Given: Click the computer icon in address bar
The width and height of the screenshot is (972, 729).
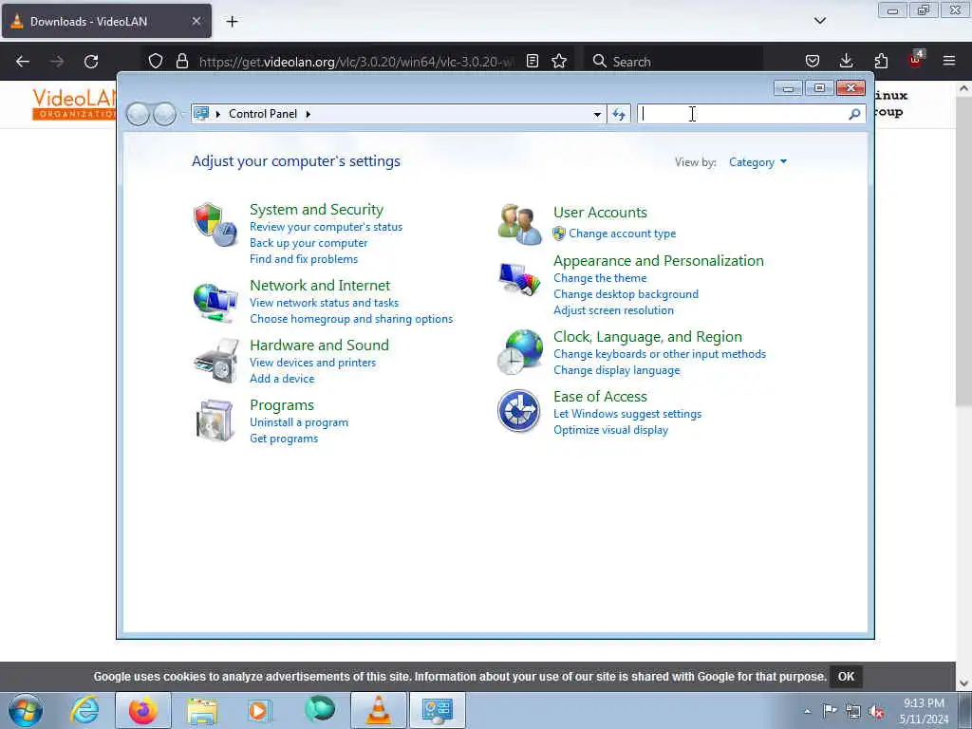Looking at the screenshot, I should (201, 114).
